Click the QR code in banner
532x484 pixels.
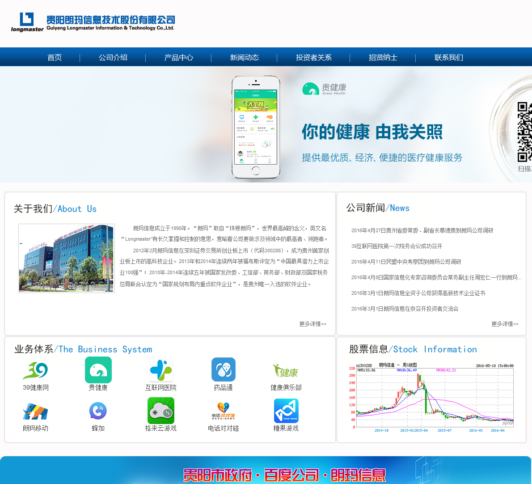pos(524,132)
